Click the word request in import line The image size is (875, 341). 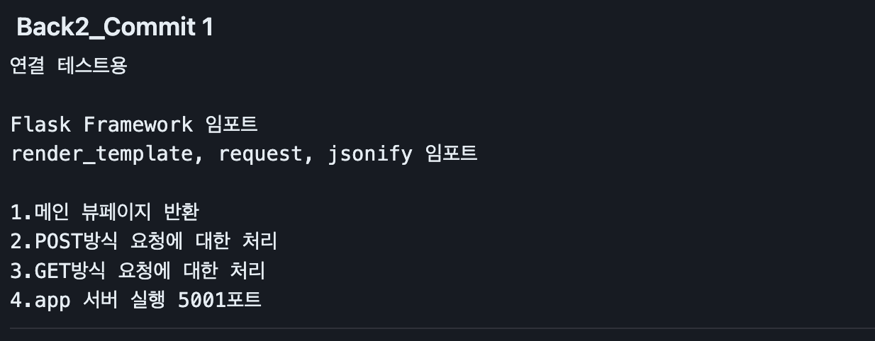(x=260, y=154)
